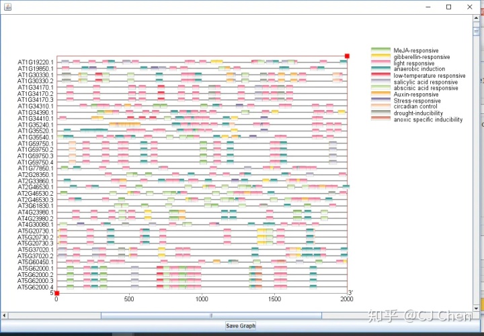Viewport: 484px width, 336px height.
Task: Click the red handle at the 5' origin
Action: pos(56,293)
